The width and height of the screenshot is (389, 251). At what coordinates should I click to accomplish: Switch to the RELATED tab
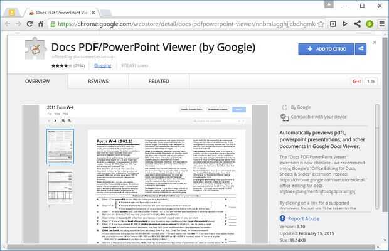pos(159,82)
